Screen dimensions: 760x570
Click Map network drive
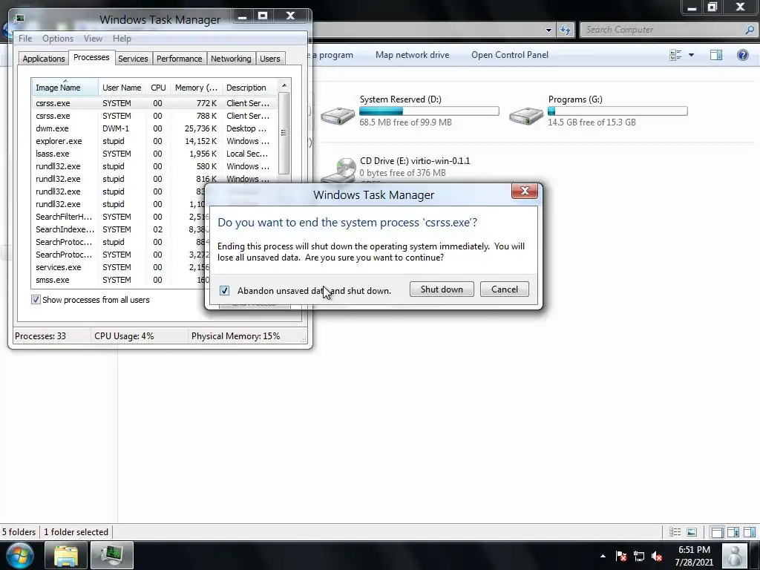click(412, 55)
